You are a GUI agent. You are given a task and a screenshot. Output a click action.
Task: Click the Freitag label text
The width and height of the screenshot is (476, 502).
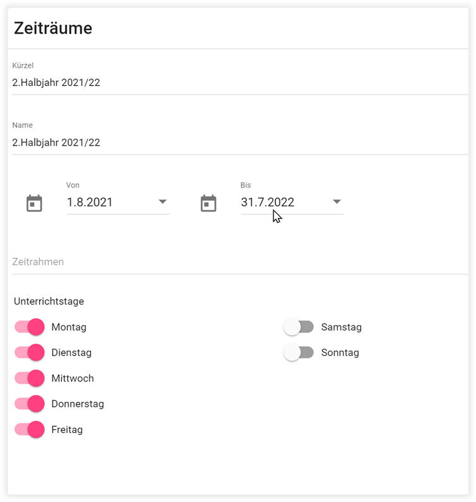[x=67, y=430]
